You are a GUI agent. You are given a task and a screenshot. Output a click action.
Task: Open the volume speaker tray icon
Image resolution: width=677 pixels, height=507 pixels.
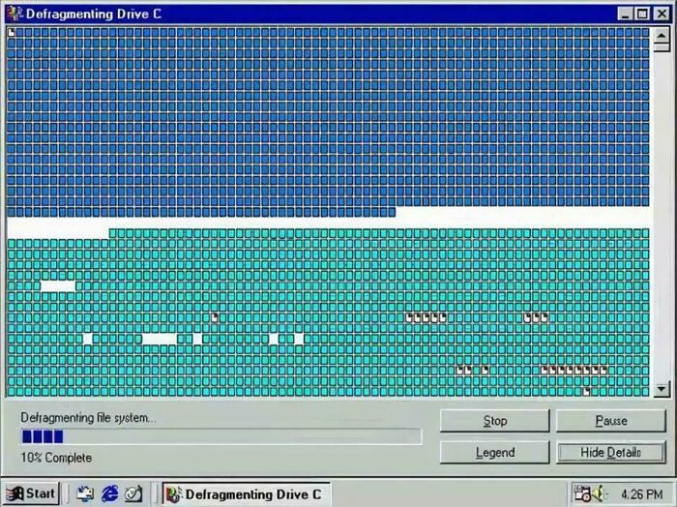click(x=600, y=493)
